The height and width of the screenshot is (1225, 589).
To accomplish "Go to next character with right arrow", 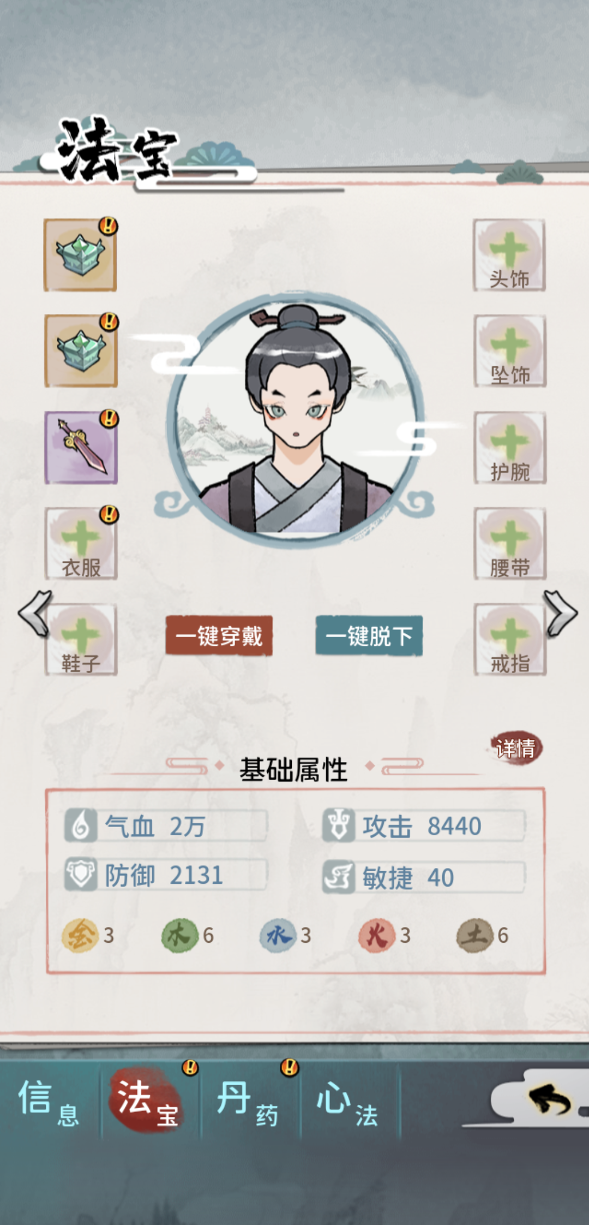I will point(561,614).
